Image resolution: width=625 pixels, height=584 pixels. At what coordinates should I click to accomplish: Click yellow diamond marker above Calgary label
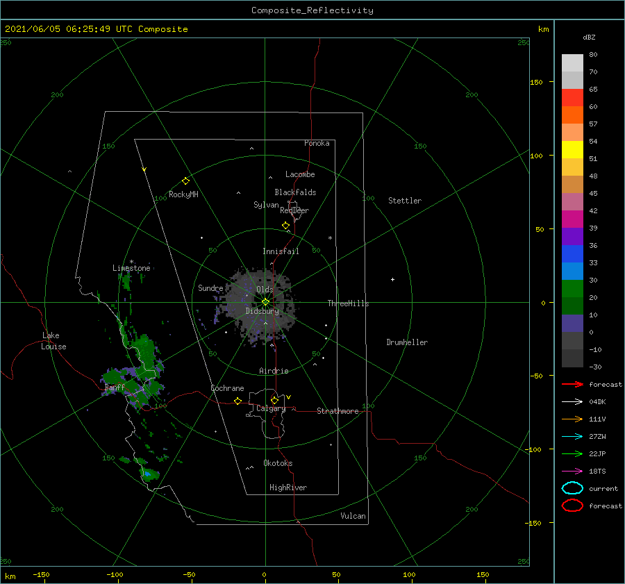[274, 400]
